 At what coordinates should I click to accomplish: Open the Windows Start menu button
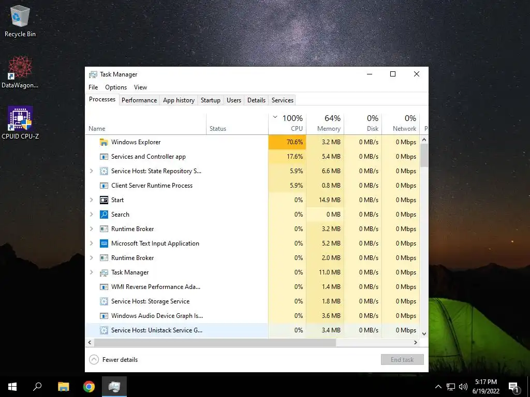point(12,387)
